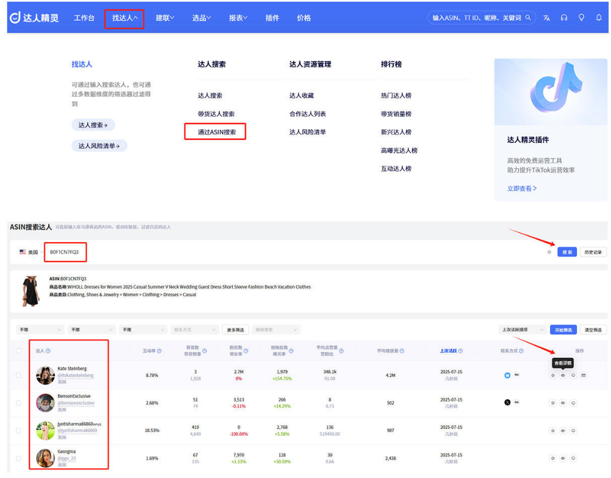
Task: Open the 上次活跃排序 sort dropdown
Action: [x=523, y=330]
